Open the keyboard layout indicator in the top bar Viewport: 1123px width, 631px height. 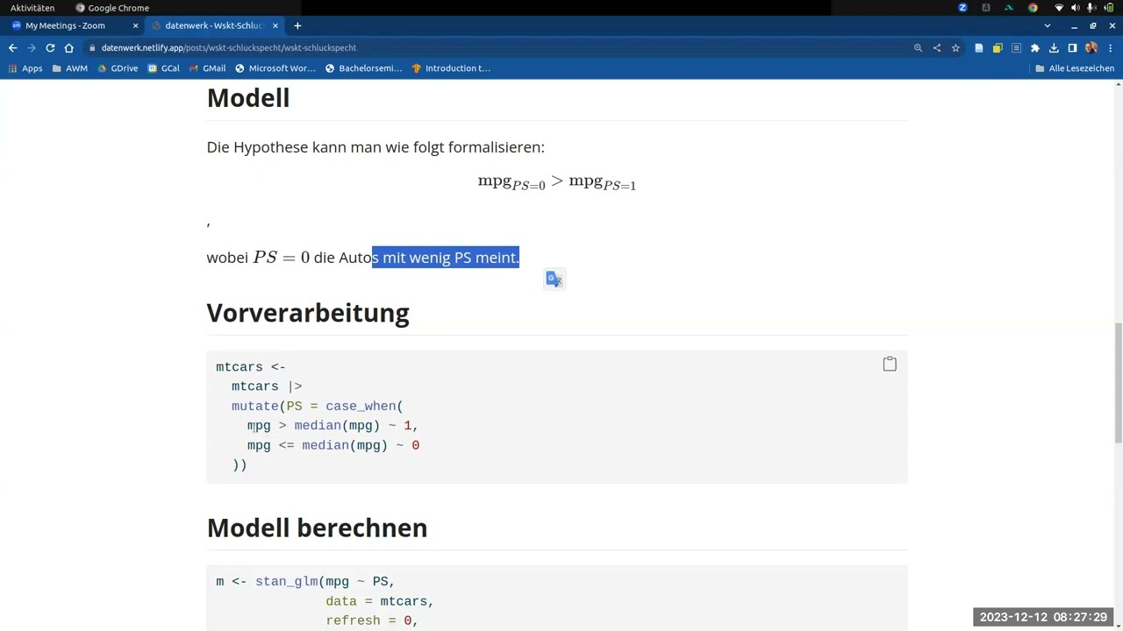[x=986, y=8]
